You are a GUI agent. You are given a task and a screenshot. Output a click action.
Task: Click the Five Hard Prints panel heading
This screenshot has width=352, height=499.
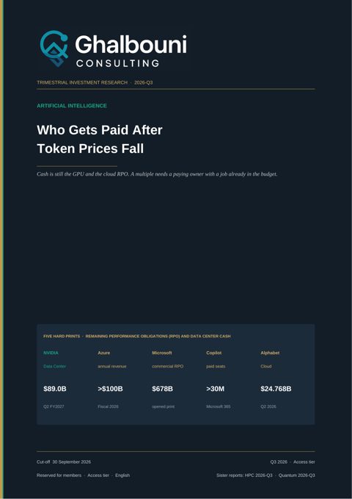coord(137,336)
